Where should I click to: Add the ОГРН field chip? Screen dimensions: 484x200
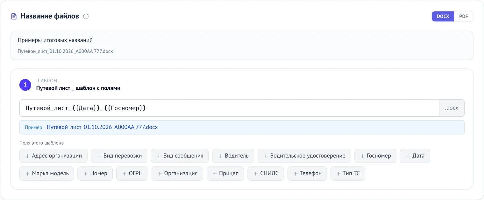(132, 174)
